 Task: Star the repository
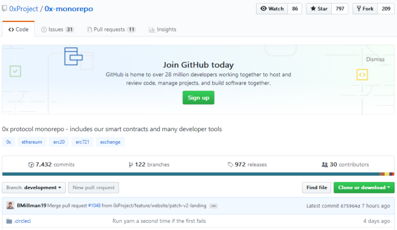coord(319,9)
